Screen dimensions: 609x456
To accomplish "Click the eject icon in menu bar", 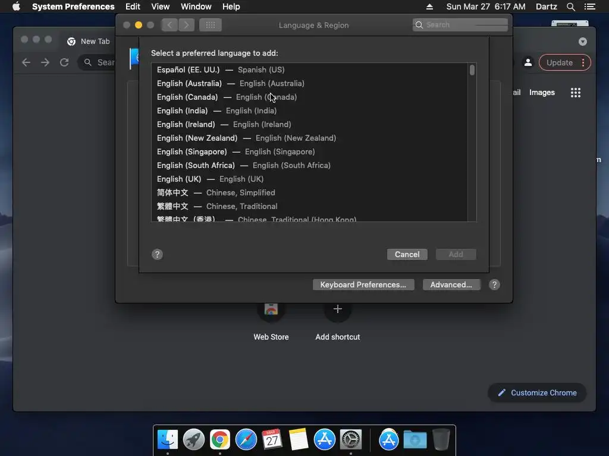I will point(429,7).
